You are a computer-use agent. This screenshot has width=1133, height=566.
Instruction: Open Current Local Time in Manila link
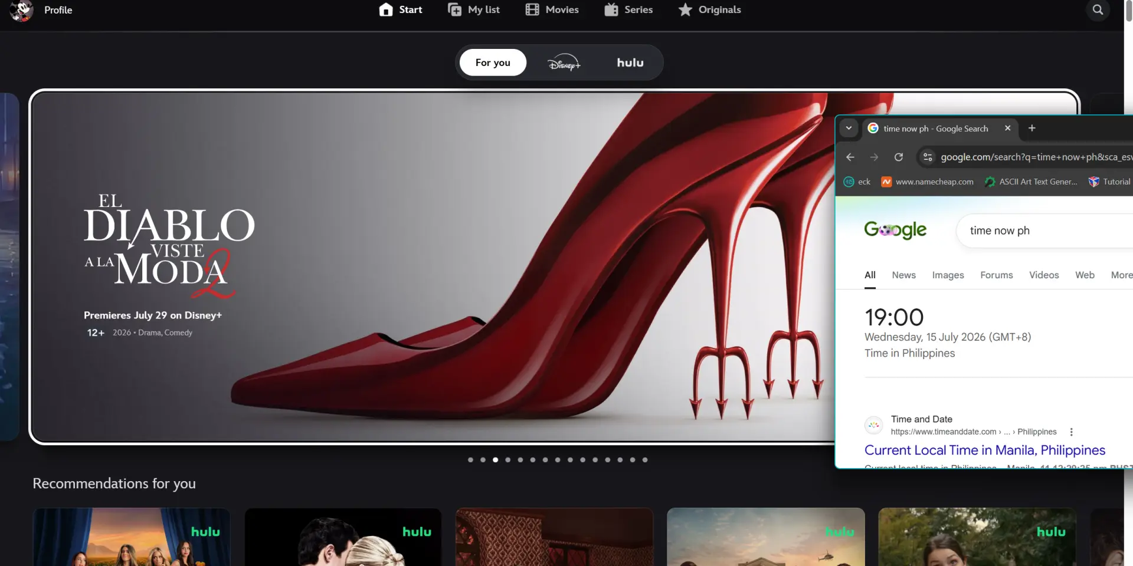coord(984,450)
